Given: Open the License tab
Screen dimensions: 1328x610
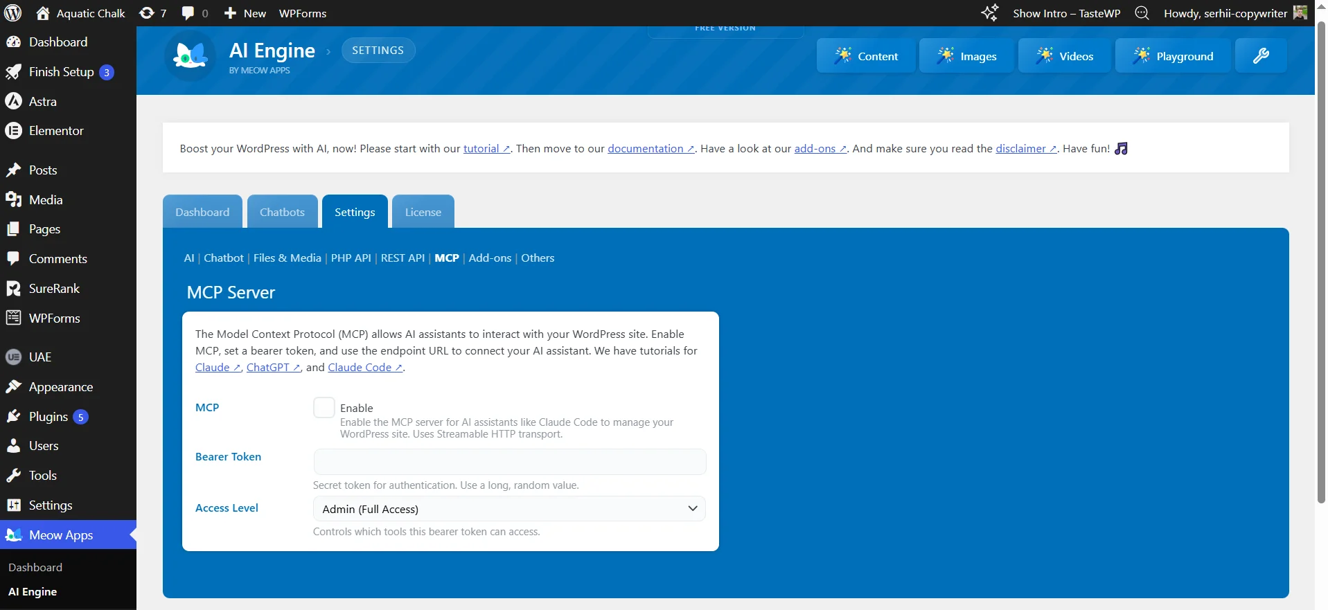Looking at the screenshot, I should 423,212.
